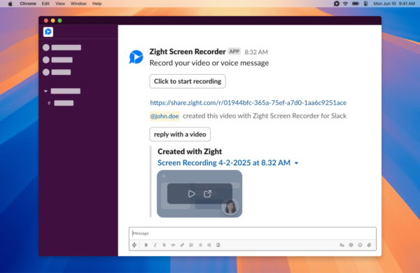Click the 8:32 AM message timestamp

coord(256,52)
